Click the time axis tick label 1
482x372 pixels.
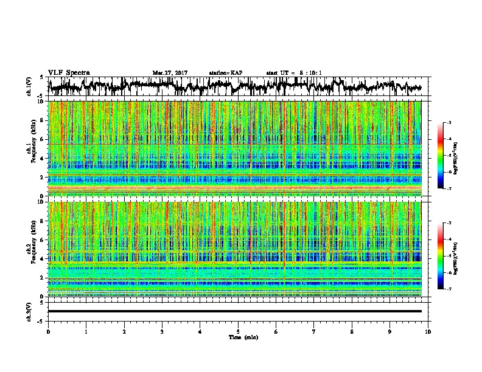86,331
